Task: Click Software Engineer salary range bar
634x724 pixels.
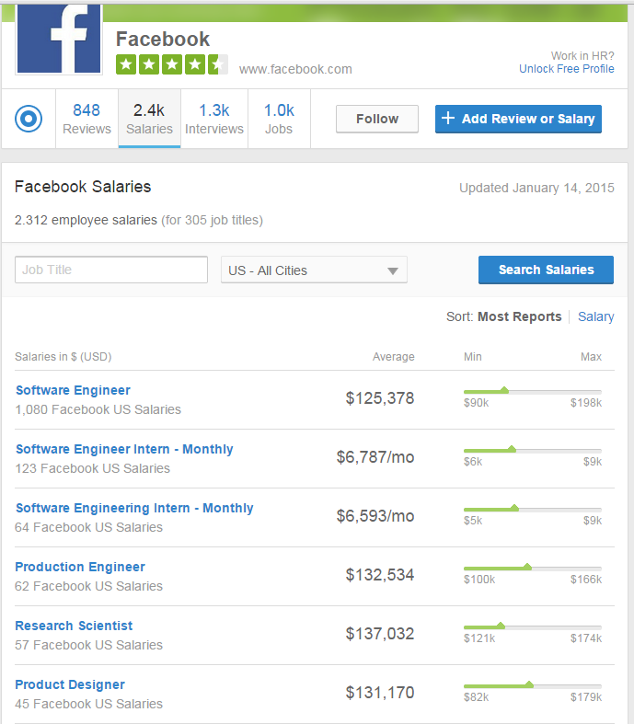Action: coord(532,391)
